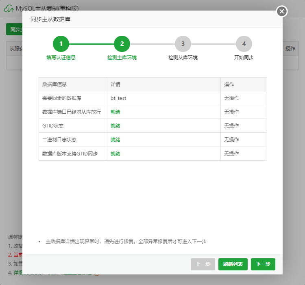This screenshot has height=285, width=305.
Task: Click 就绪 status in GTID状态 row
Action: click(x=115, y=126)
